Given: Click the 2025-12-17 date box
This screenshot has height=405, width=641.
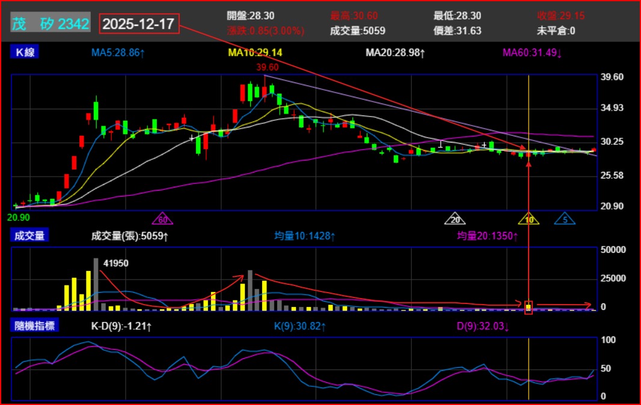Looking at the screenshot, I should pyautogui.click(x=139, y=24).
